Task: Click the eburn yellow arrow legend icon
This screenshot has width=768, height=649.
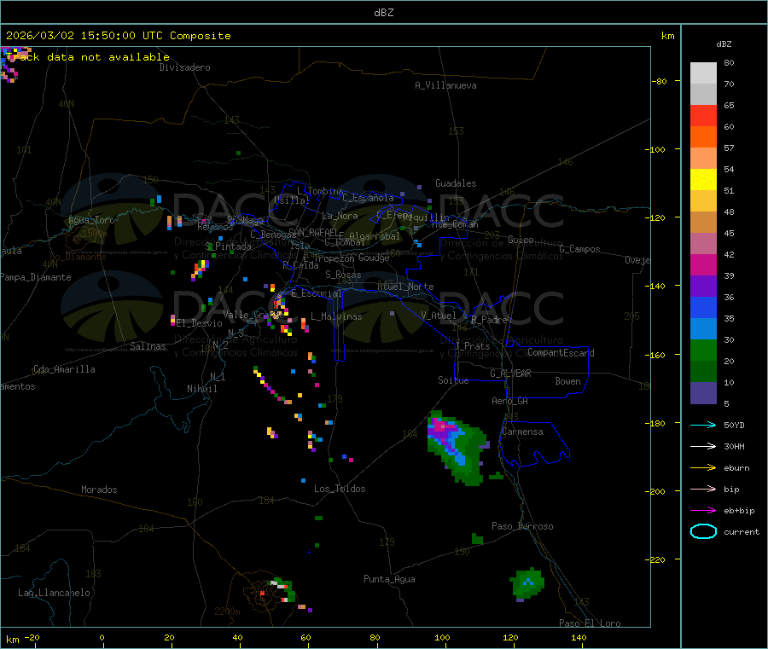Action: [x=703, y=467]
